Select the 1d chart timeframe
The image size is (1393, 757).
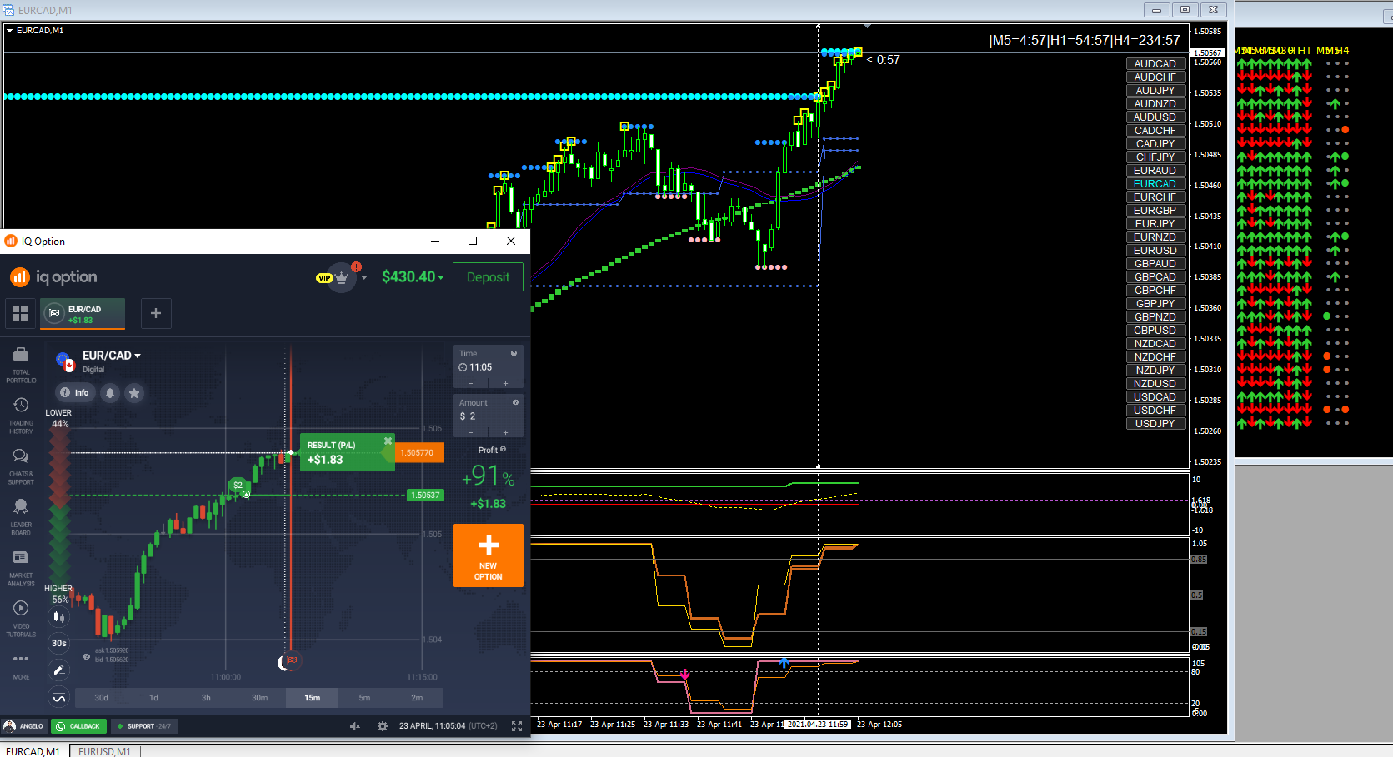click(153, 698)
